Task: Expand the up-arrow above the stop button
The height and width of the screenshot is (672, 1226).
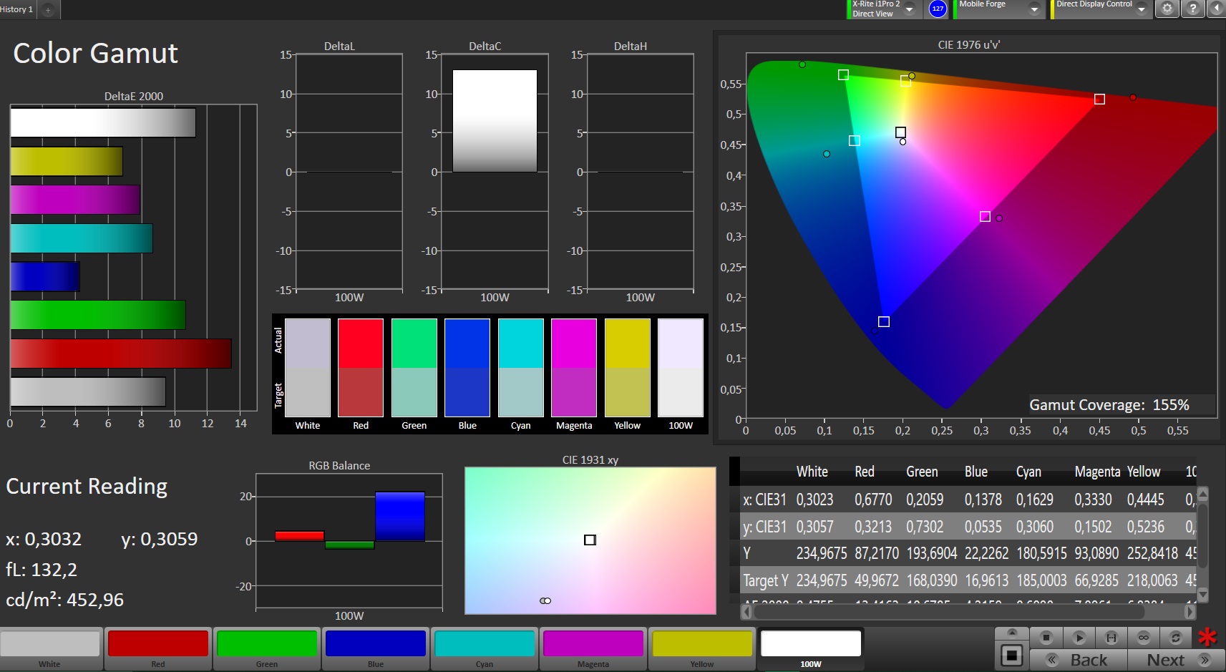Action: (x=1012, y=633)
